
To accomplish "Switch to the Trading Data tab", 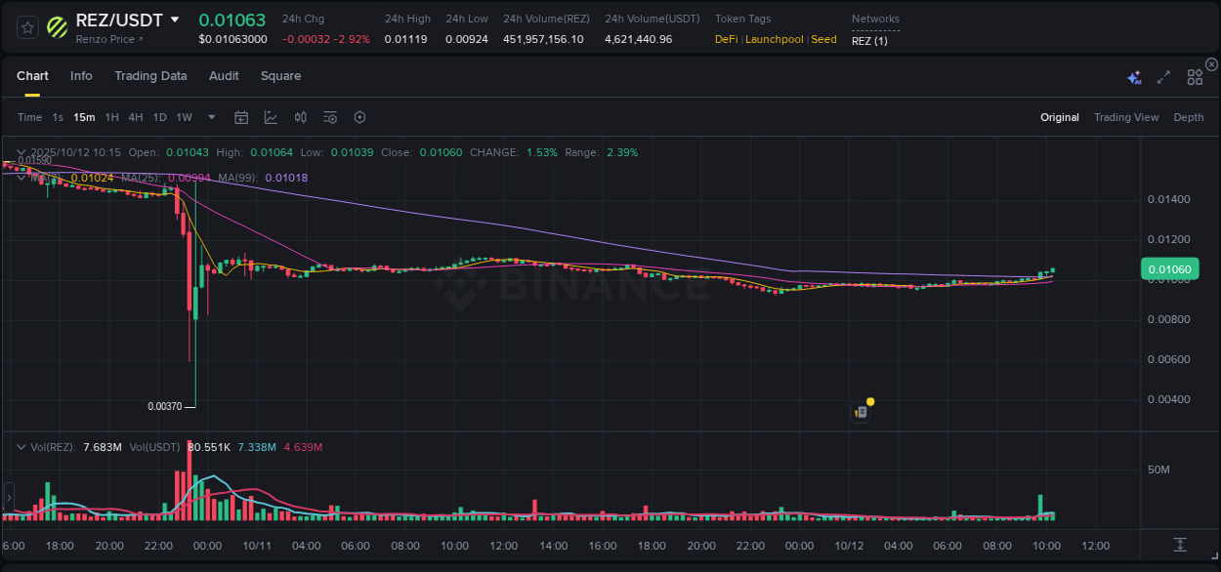I will tap(150, 75).
